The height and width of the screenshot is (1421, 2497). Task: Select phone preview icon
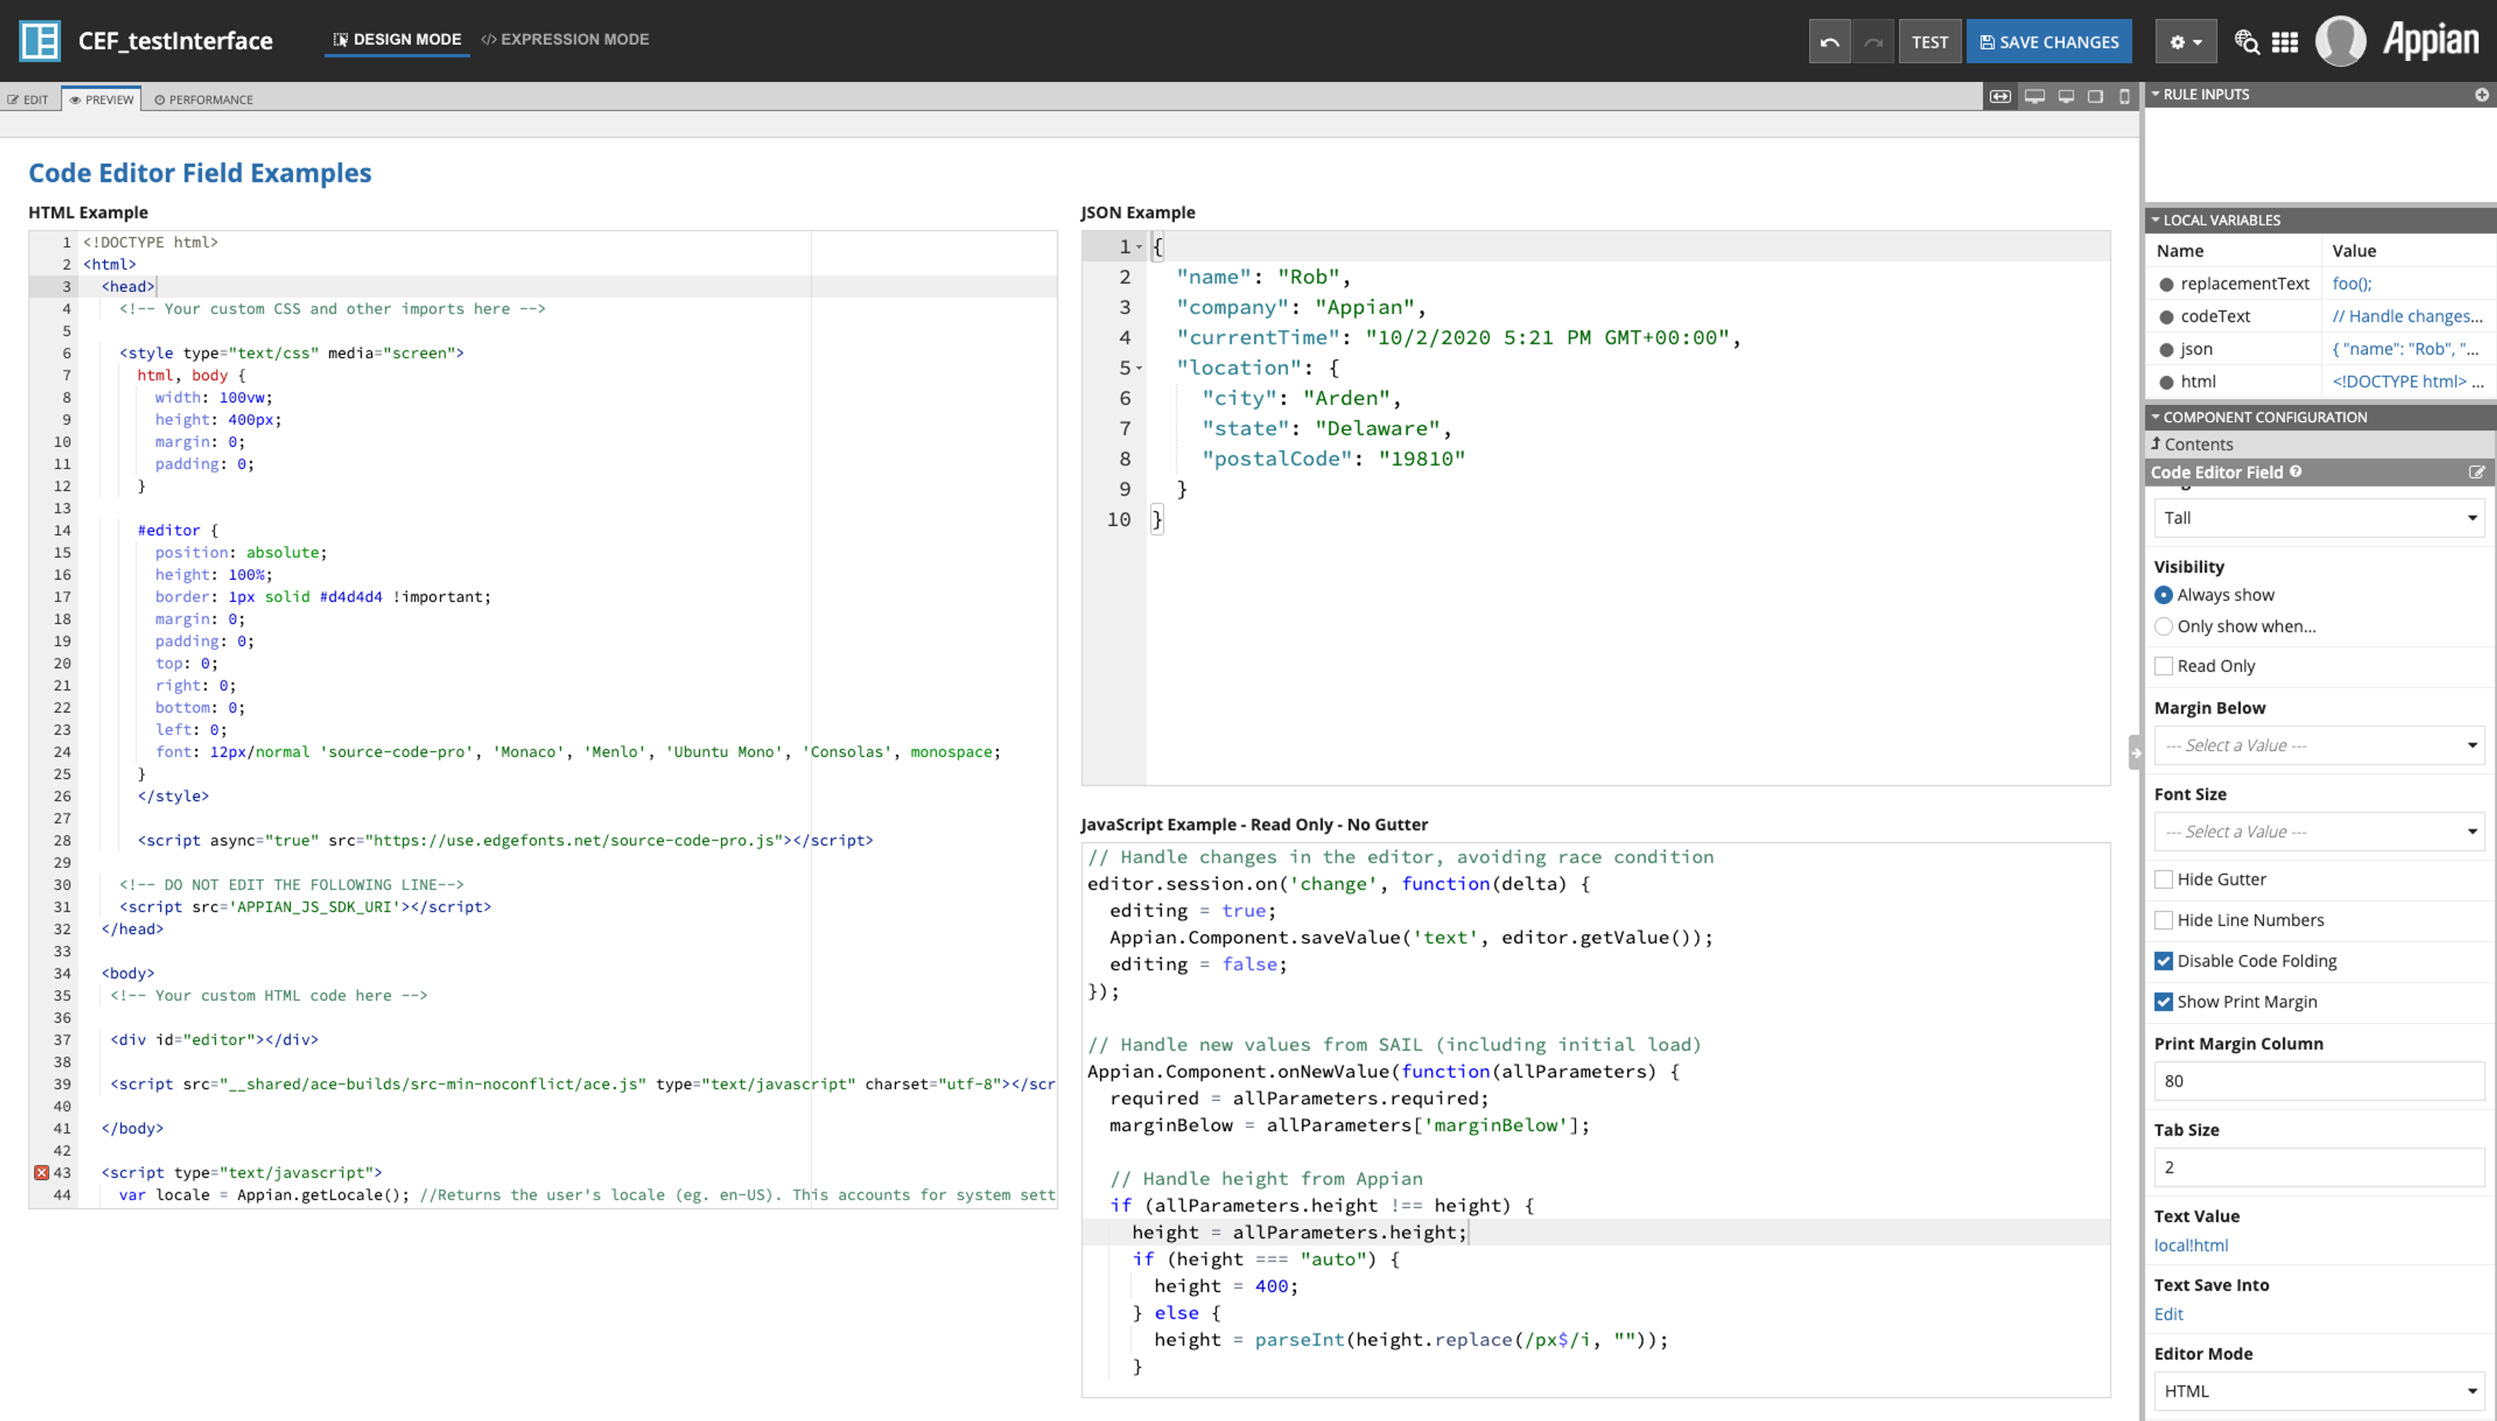tap(2124, 97)
